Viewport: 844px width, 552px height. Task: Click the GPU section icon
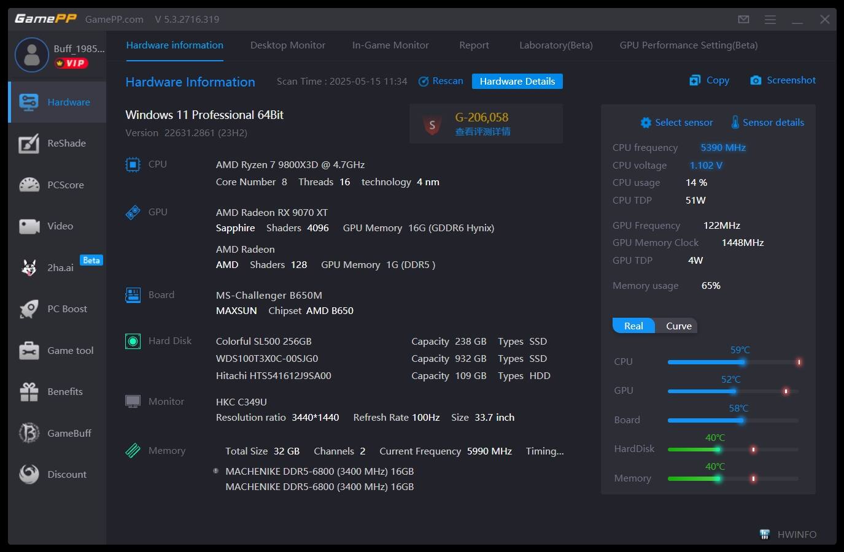[x=133, y=212]
